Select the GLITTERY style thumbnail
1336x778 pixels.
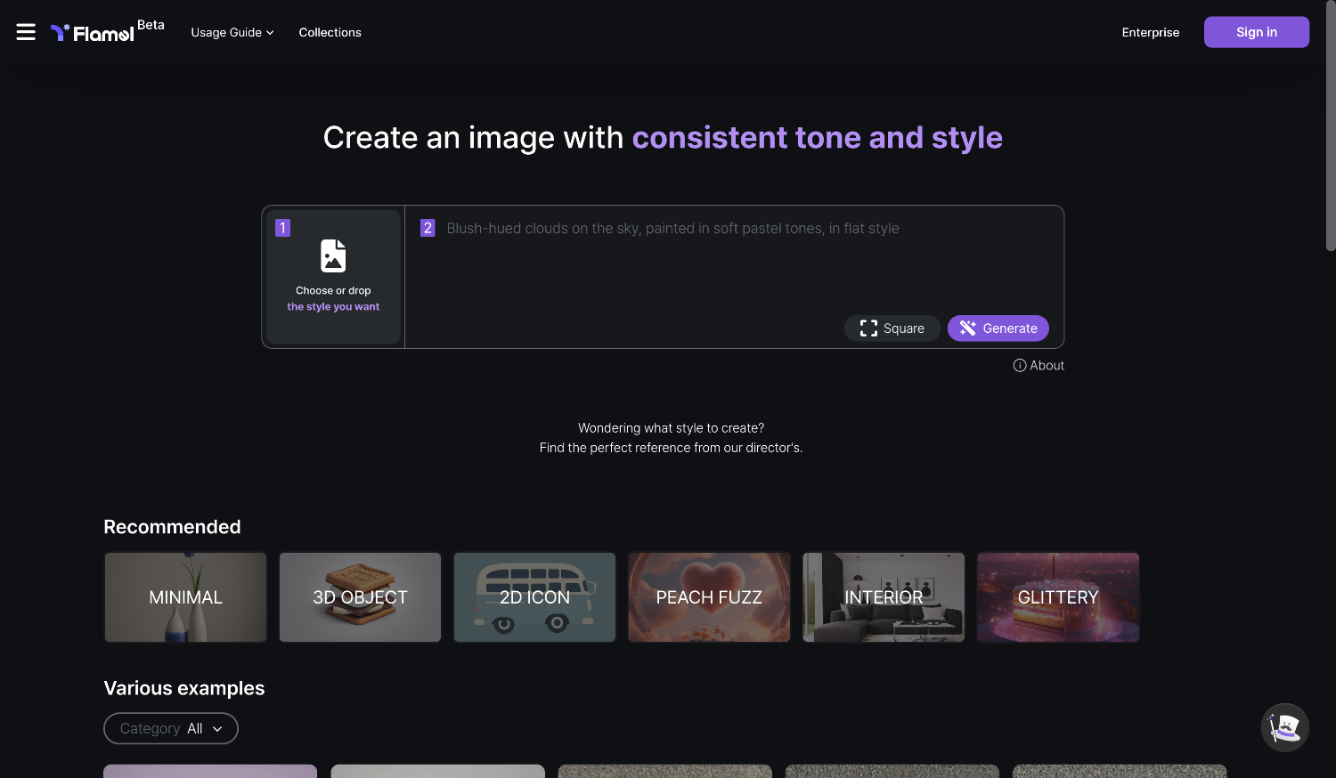point(1058,597)
